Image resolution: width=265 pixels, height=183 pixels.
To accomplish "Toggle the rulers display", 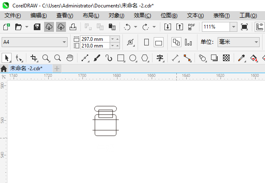I will (x=260, y=27).
